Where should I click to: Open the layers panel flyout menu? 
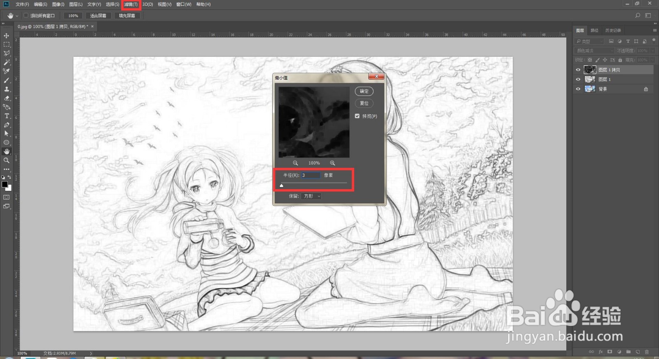[x=654, y=30]
